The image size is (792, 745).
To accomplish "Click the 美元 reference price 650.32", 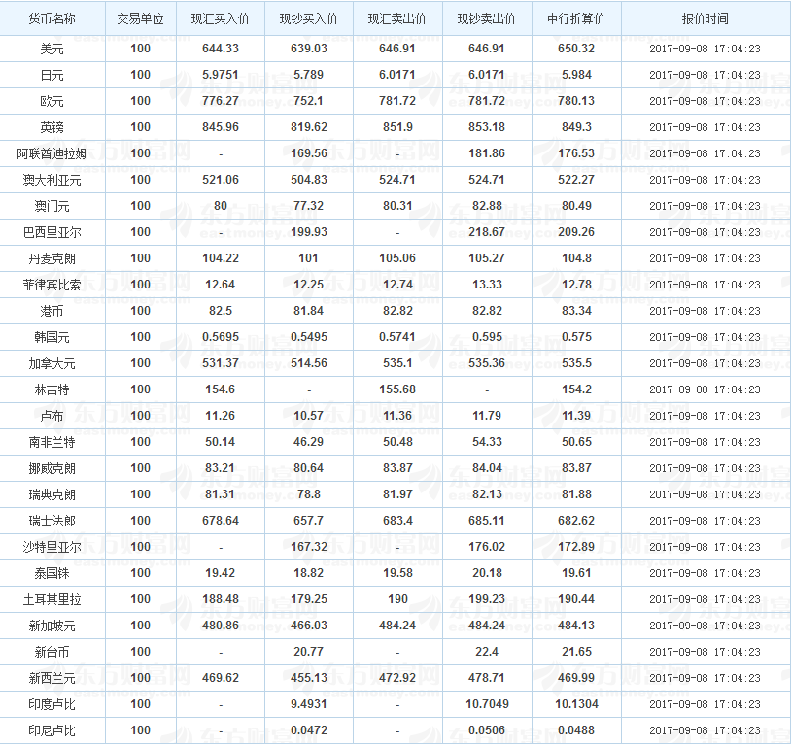I will pos(576,49).
